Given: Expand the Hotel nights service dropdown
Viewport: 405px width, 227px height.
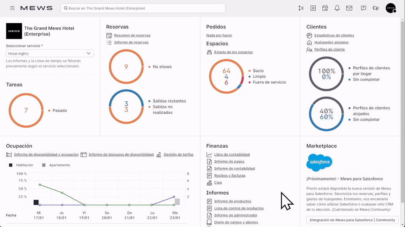Looking at the screenshot, I should click(50, 53).
